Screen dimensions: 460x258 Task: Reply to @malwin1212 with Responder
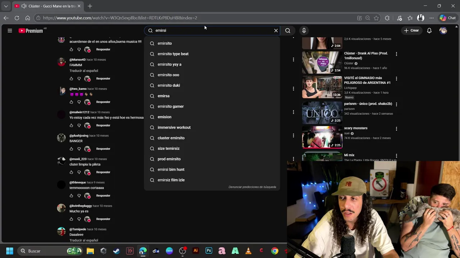click(x=103, y=125)
